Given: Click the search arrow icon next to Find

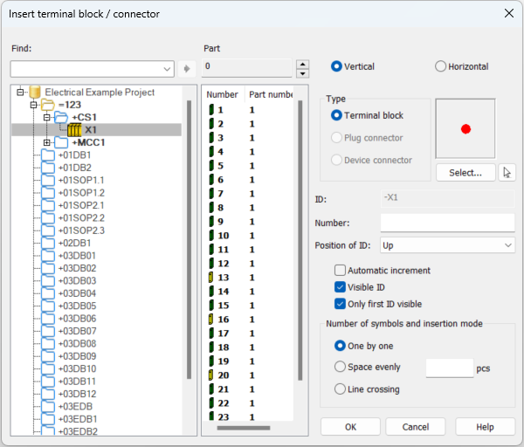Looking at the screenshot, I should coord(187,68).
